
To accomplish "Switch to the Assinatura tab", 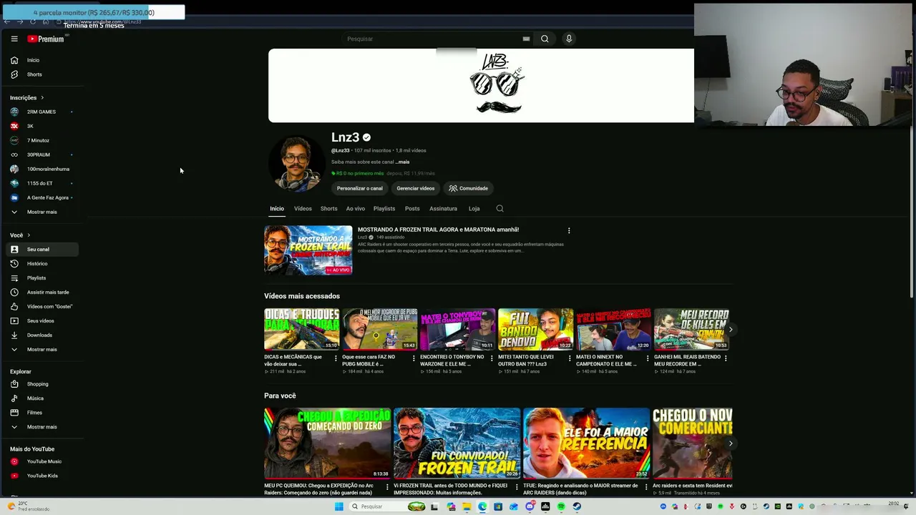I will [x=443, y=208].
